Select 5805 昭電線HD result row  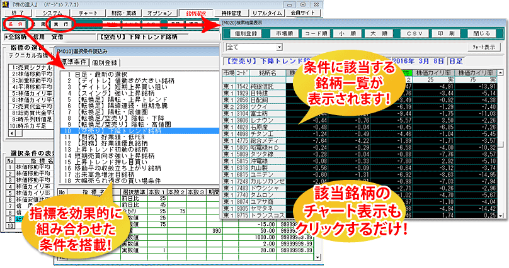tap(359, 147)
